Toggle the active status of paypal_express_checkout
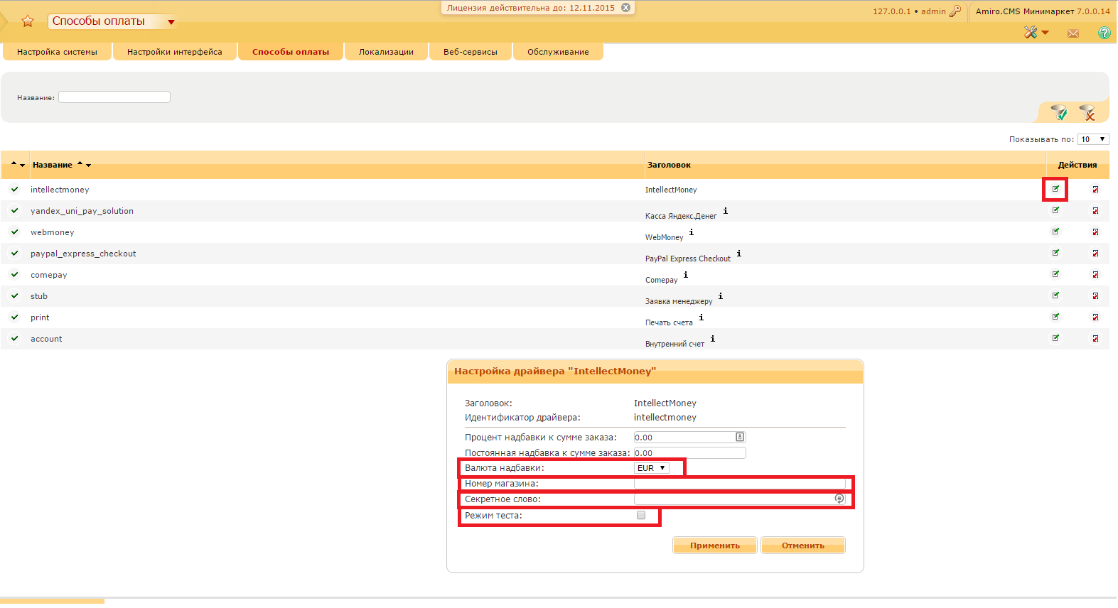The height and width of the screenshot is (608, 1118). (14, 254)
